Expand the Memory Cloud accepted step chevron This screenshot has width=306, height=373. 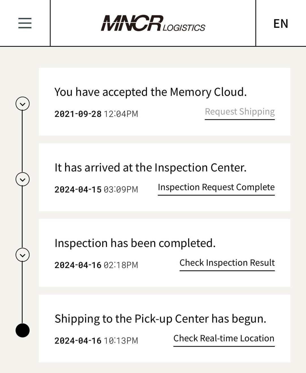pos(23,104)
